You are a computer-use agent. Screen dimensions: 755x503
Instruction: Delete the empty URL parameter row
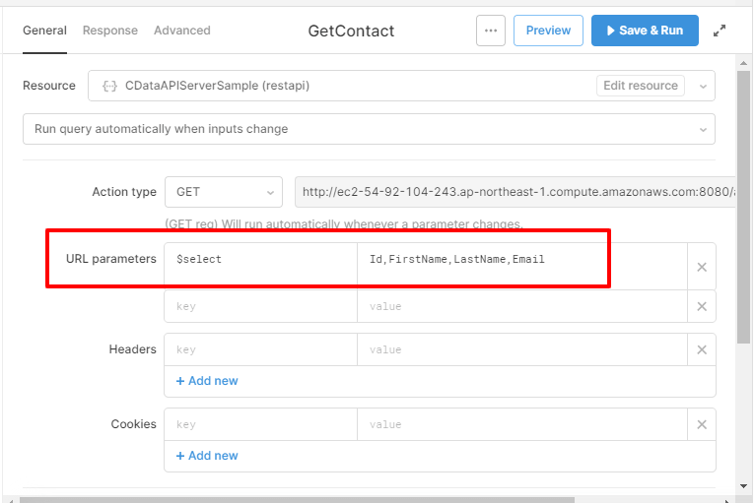(x=702, y=306)
